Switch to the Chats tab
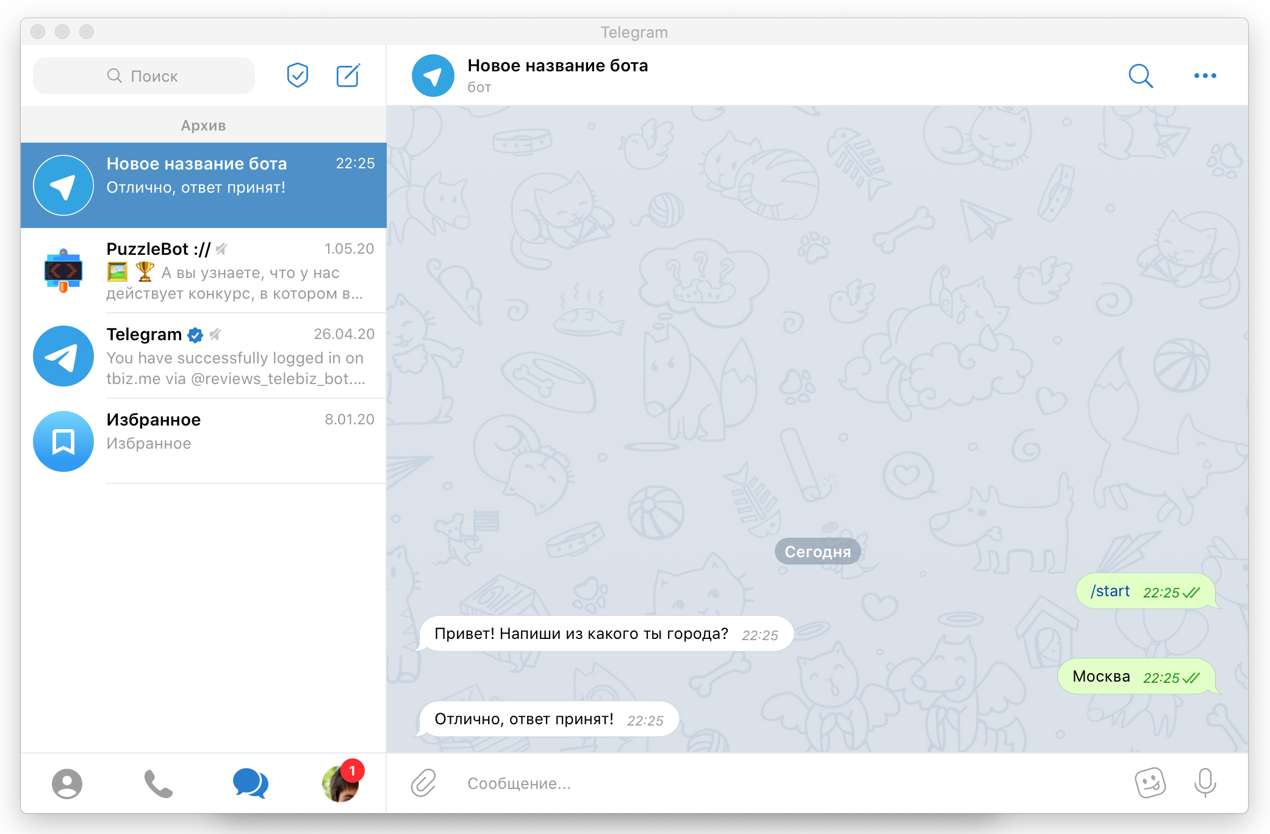 tap(250, 783)
